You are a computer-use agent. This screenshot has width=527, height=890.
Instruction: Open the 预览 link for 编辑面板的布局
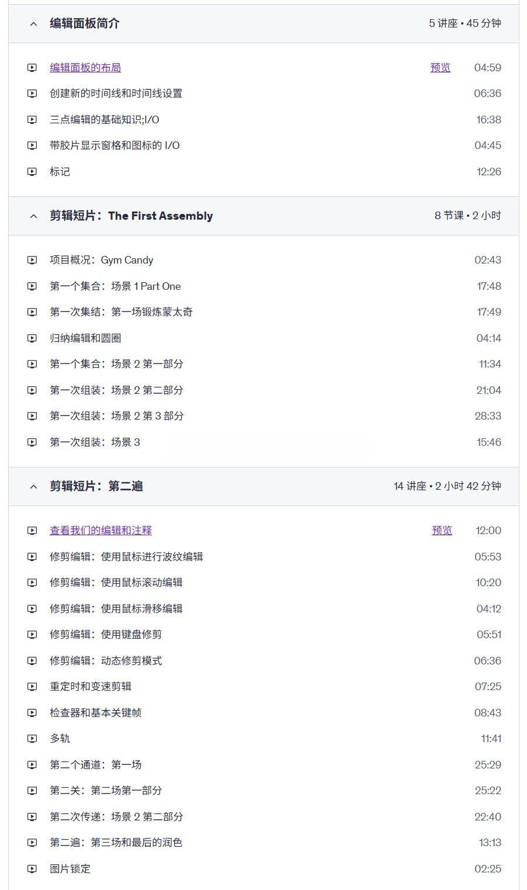pyautogui.click(x=440, y=67)
